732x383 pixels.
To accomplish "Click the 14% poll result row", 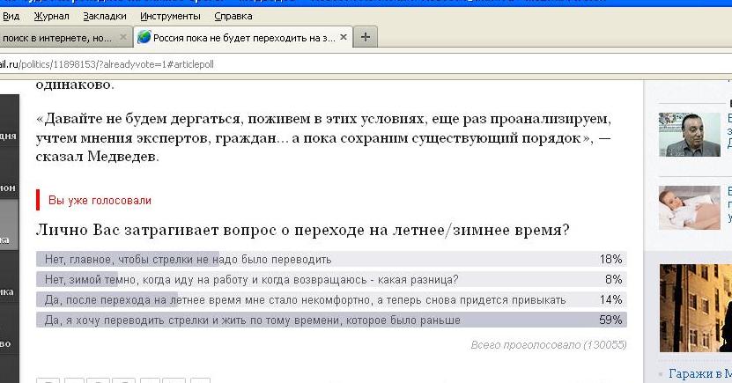I will pos(330,299).
